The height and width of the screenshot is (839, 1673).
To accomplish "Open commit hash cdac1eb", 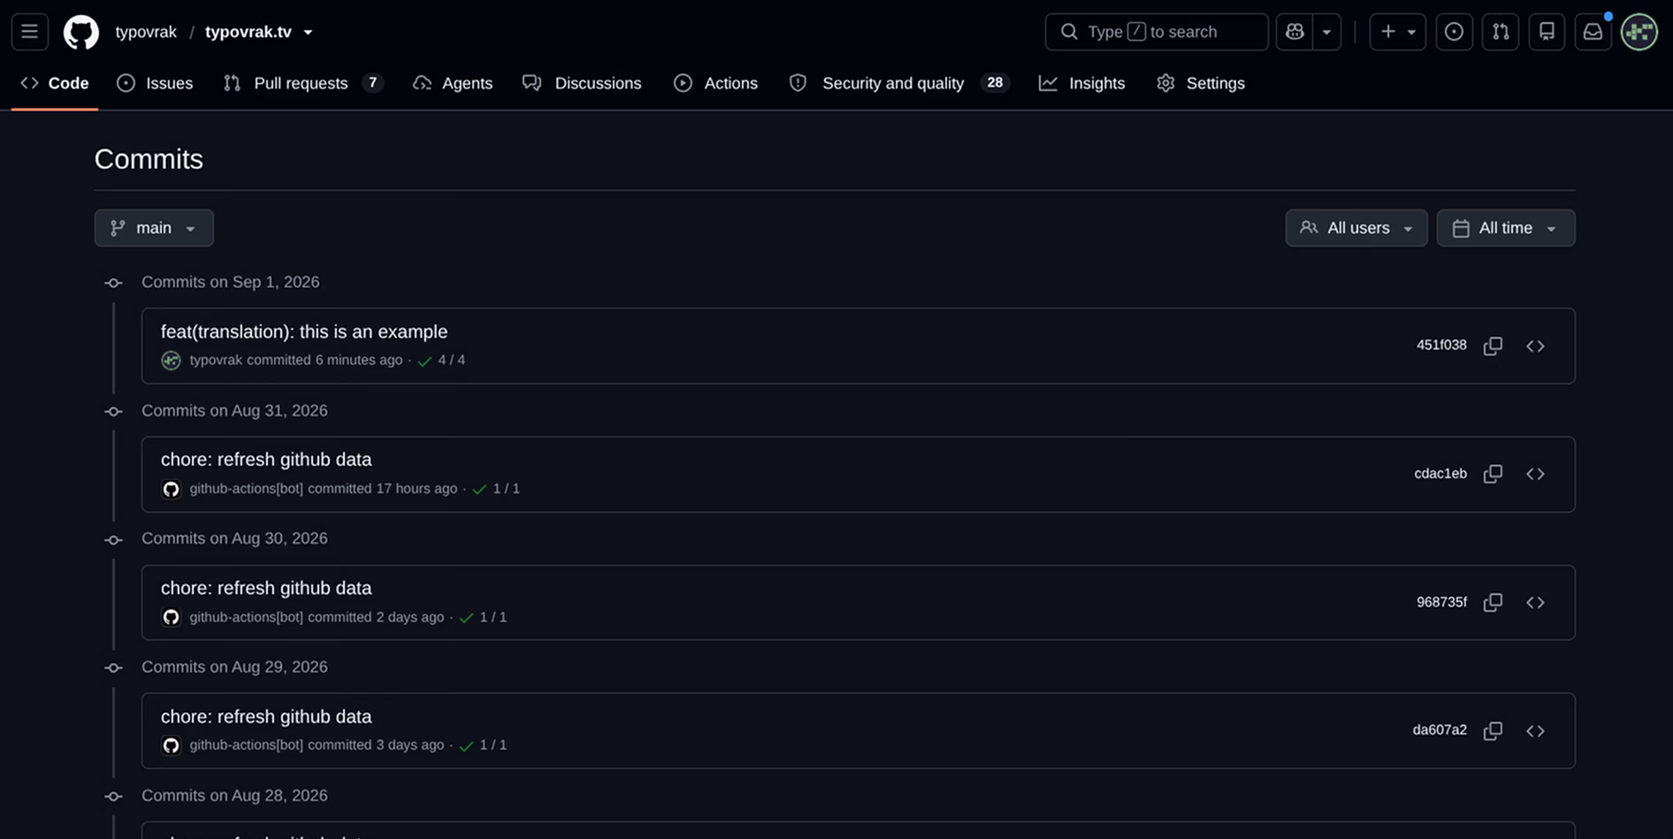I will pos(1440,474).
